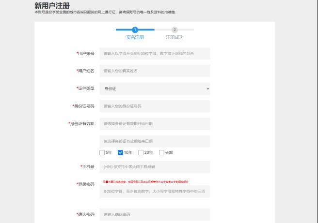Screen dimensions: 318x223
Task: Open the ID validity start date picker
Action: point(155,124)
